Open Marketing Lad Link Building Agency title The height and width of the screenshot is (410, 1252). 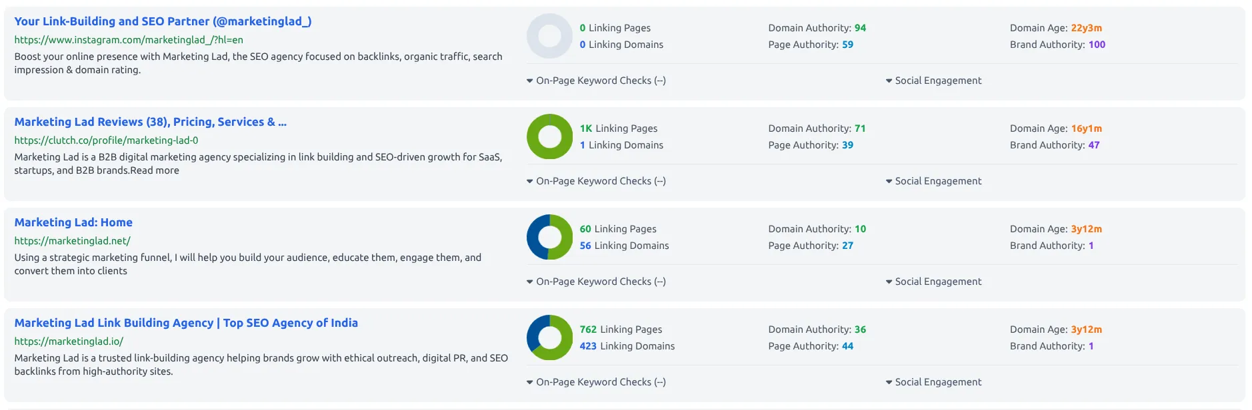click(x=186, y=323)
